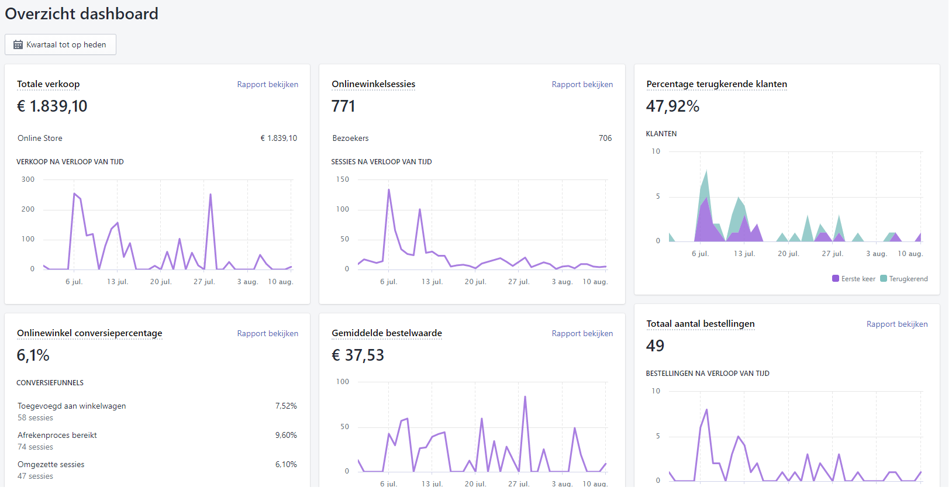The height and width of the screenshot is (494, 952).
Task: Click the Onlinewinkel conversiepercentage title
Action: click(89, 333)
